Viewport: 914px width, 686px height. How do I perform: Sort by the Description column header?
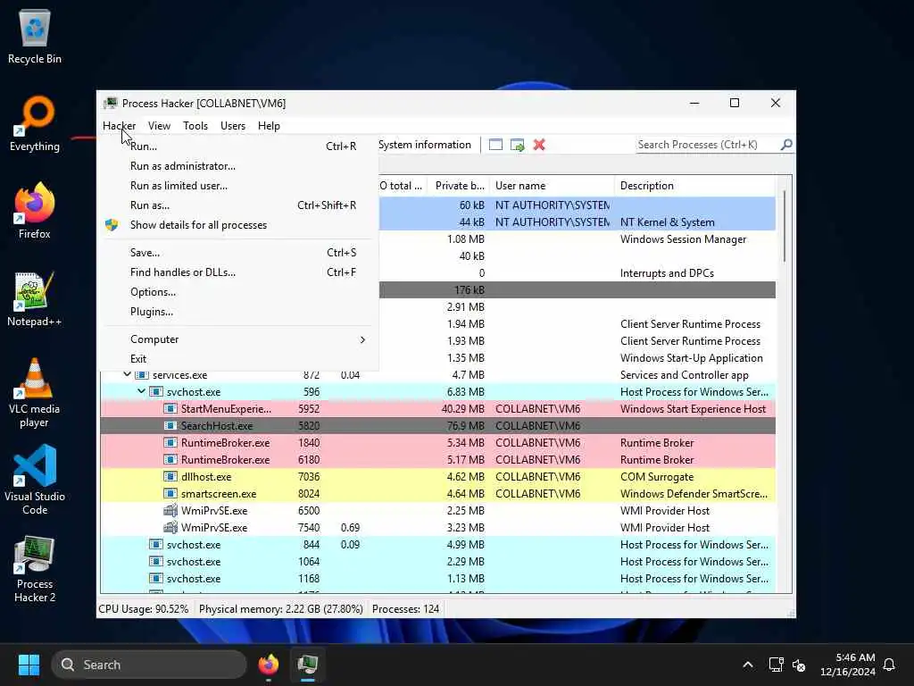694,186
